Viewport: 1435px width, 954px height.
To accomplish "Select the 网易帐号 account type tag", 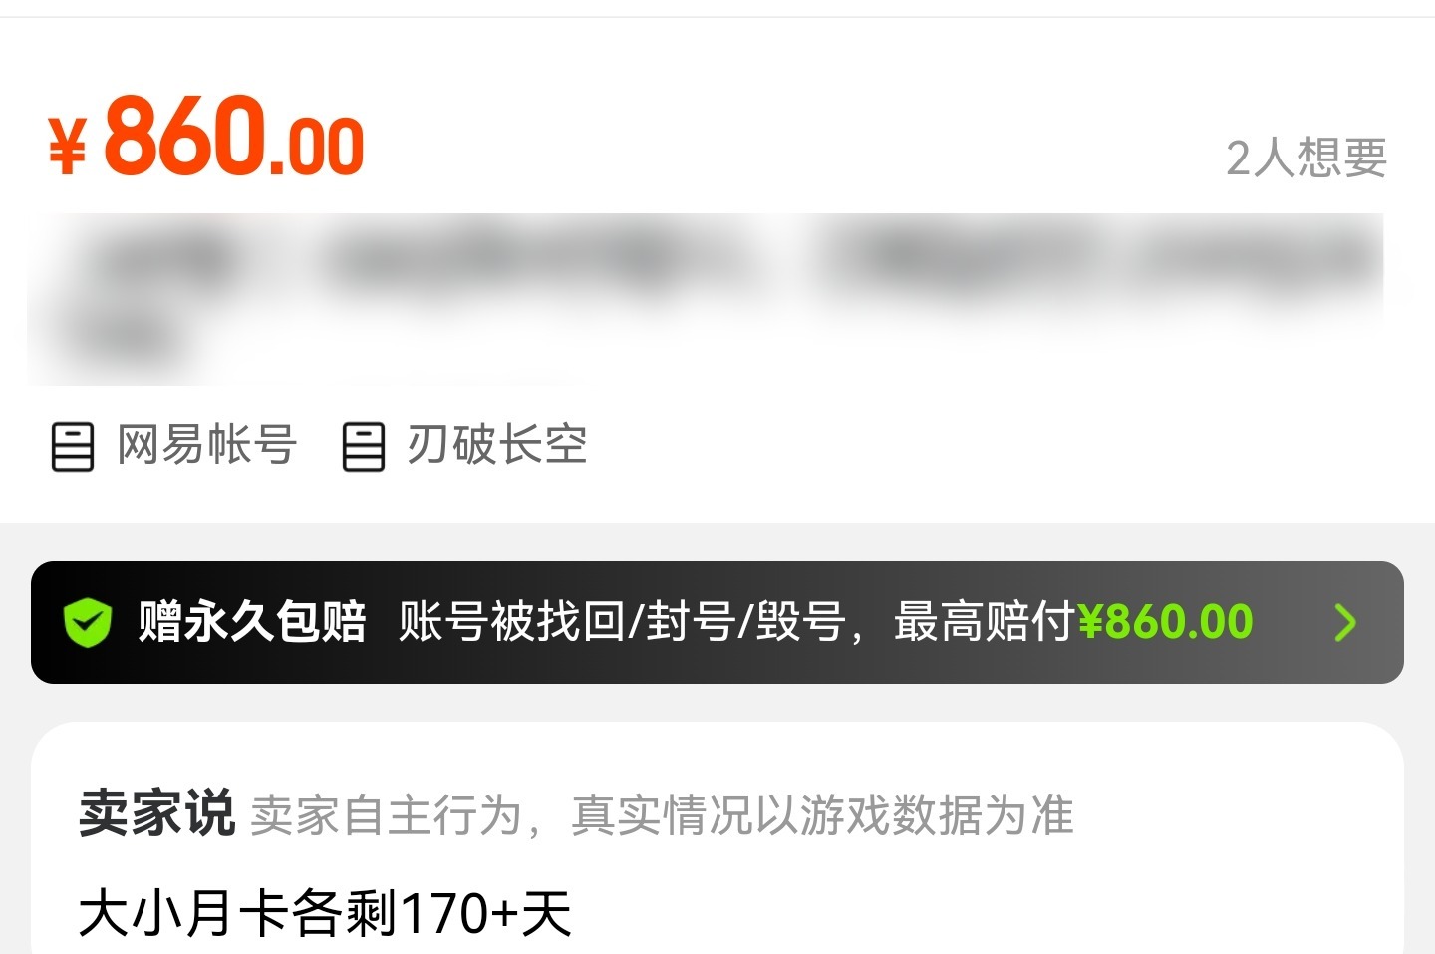I will tap(206, 445).
